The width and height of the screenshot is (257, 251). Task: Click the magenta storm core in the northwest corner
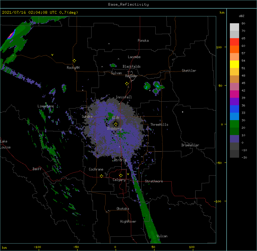click(x=11, y=35)
